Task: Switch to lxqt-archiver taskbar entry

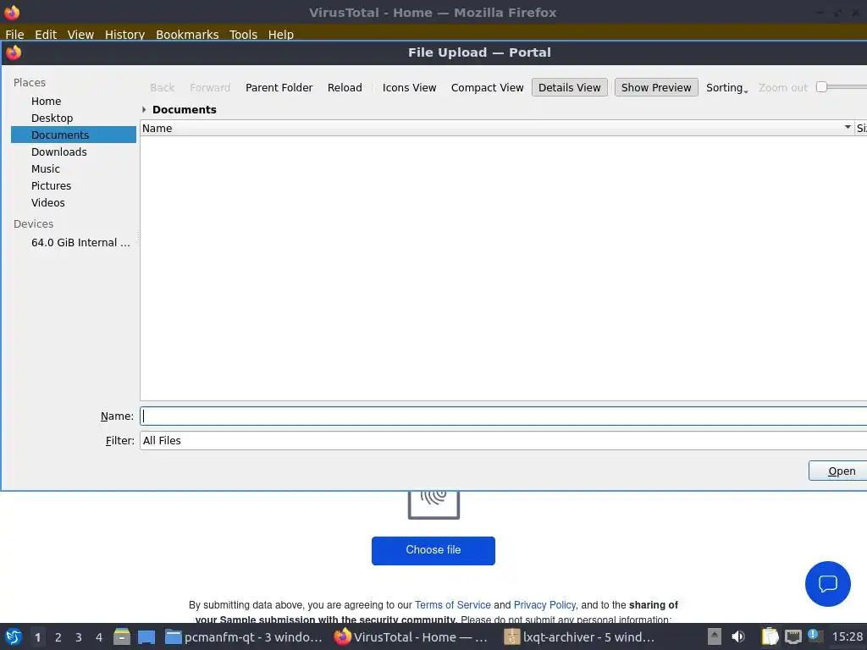Action: point(579,636)
